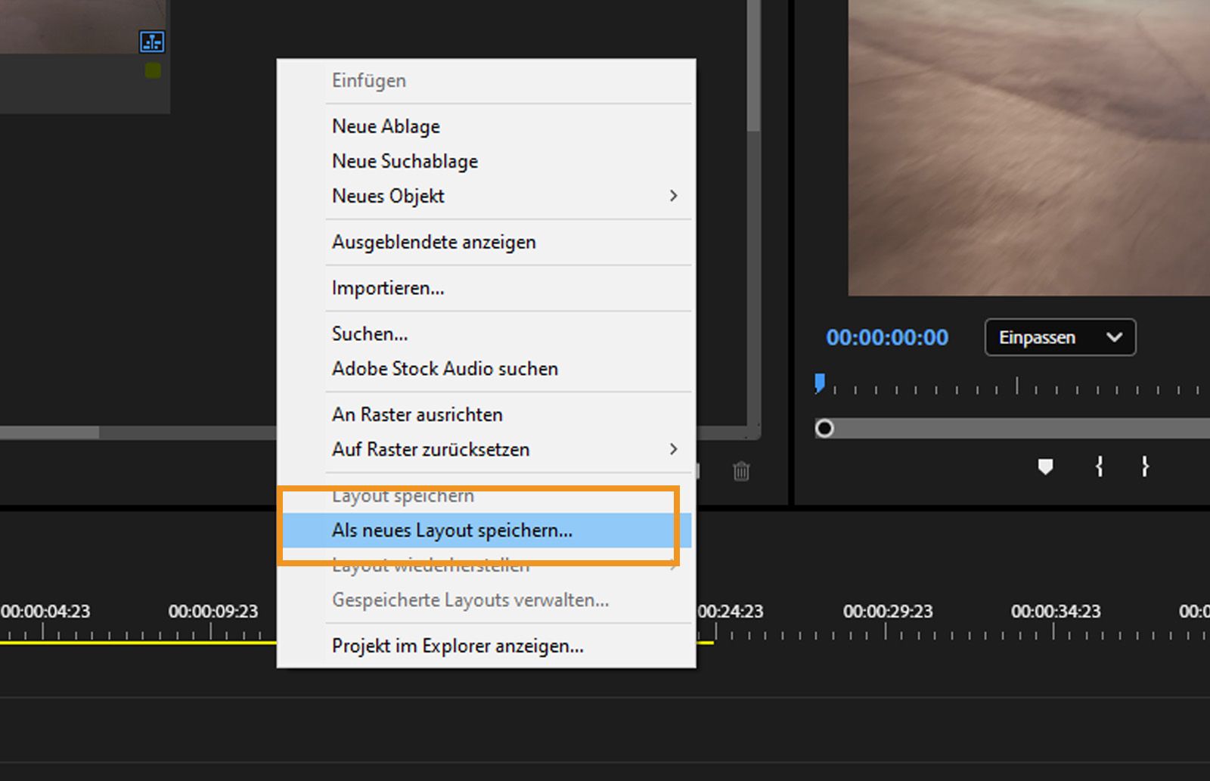The image size is (1210, 781).
Task: Click the blue playhead in the Source monitor
Action: (818, 384)
